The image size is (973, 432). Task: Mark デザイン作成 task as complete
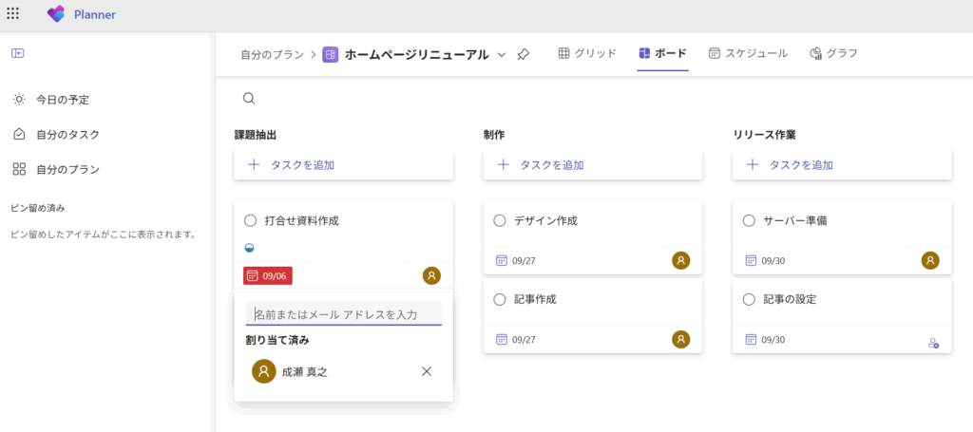pos(500,220)
